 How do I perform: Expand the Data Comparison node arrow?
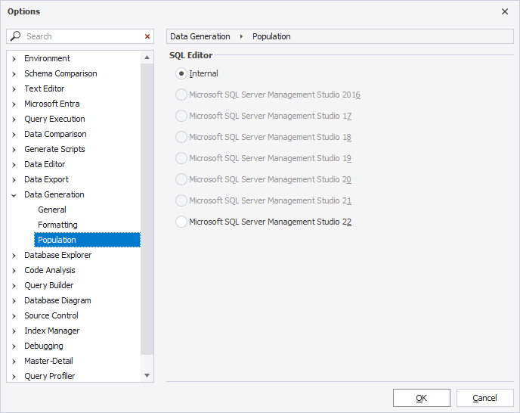pyautogui.click(x=14, y=135)
